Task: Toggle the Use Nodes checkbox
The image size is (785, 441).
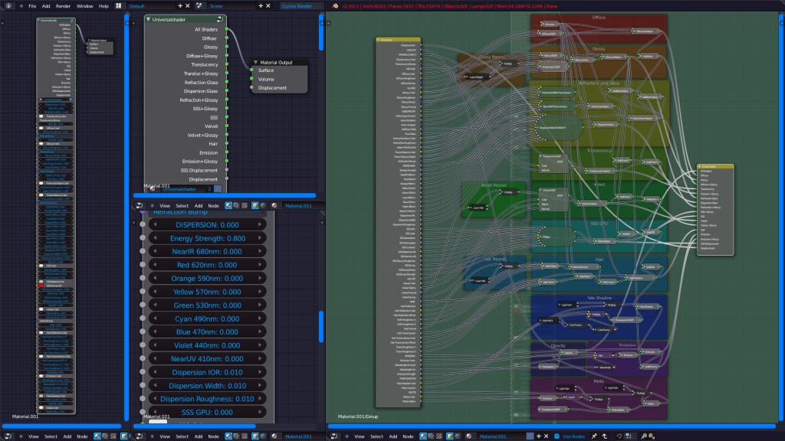Action: (557, 433)
